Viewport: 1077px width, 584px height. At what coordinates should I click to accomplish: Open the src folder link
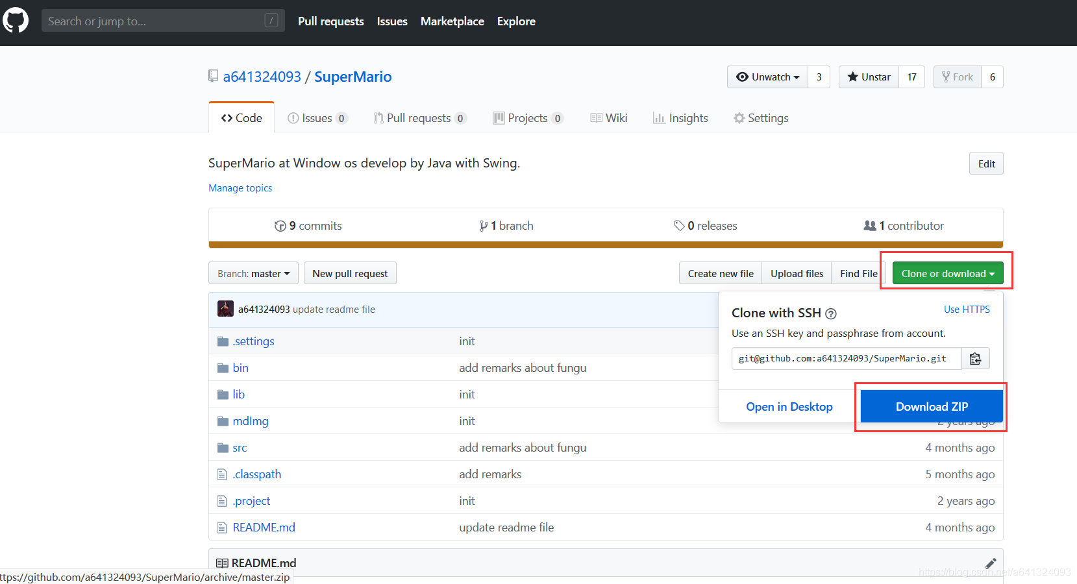coord(240,448)
